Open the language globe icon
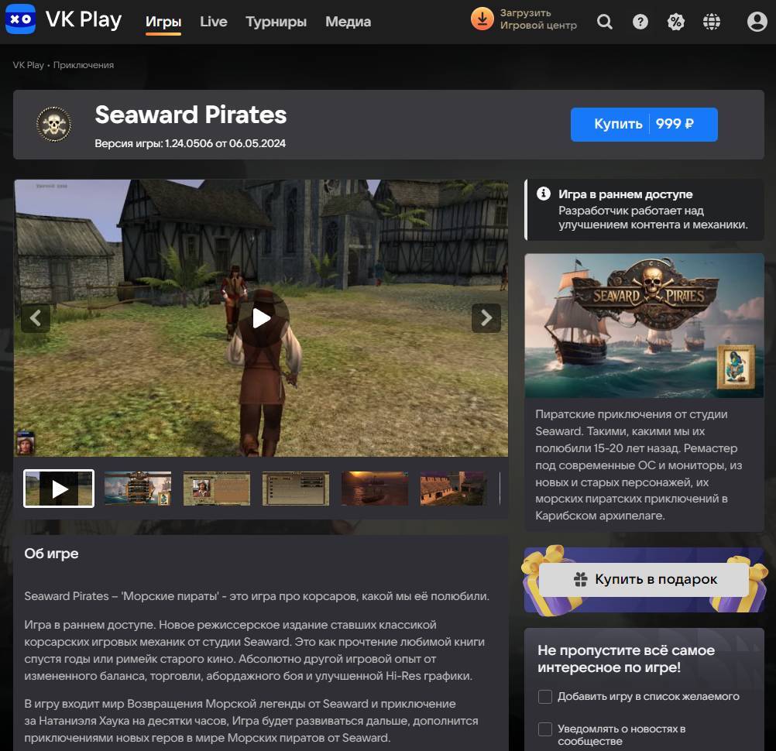776x751 pixels. click(712, 22)
